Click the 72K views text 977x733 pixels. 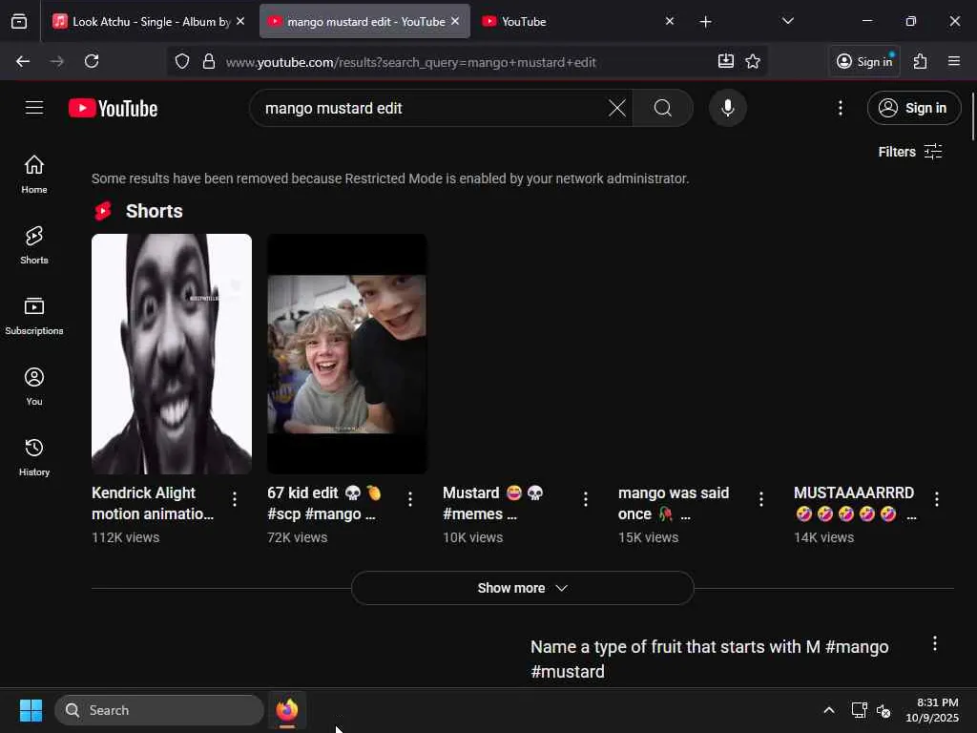pos(298,537)
